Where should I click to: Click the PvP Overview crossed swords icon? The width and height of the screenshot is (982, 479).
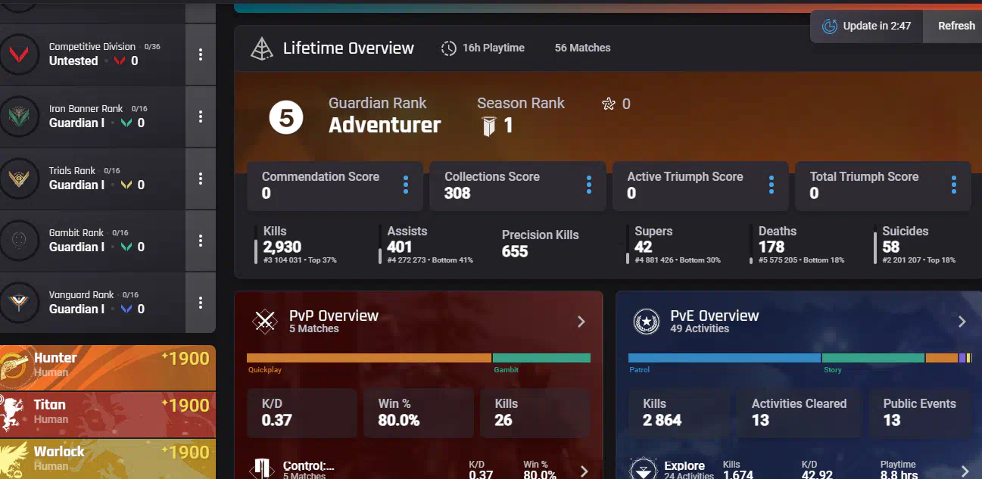click(x=265, y=322)
